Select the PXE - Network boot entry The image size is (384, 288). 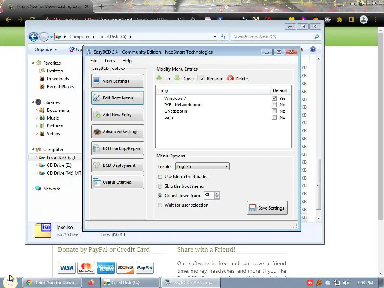click(x=183, y=105)
